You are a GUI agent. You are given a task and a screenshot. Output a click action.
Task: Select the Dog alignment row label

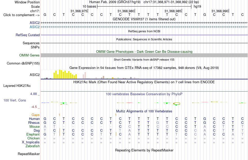tap(37, 131)
